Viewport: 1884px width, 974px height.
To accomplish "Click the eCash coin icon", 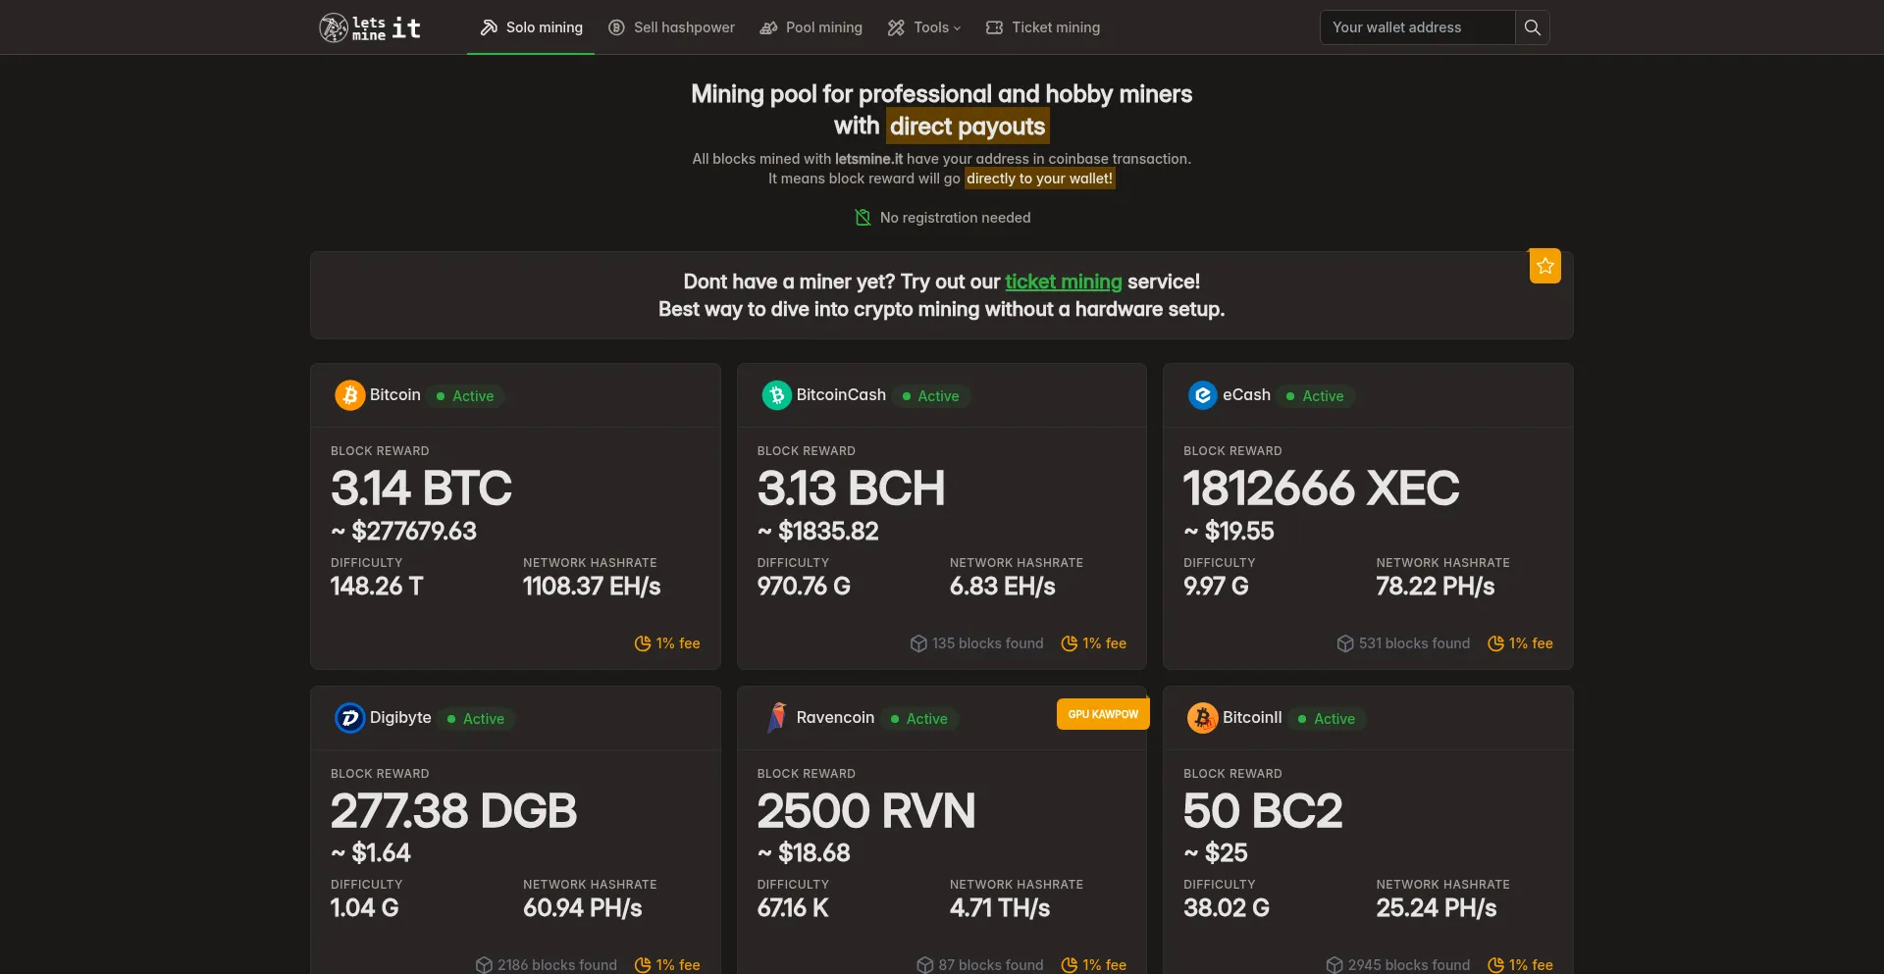I will (1202, 395).
